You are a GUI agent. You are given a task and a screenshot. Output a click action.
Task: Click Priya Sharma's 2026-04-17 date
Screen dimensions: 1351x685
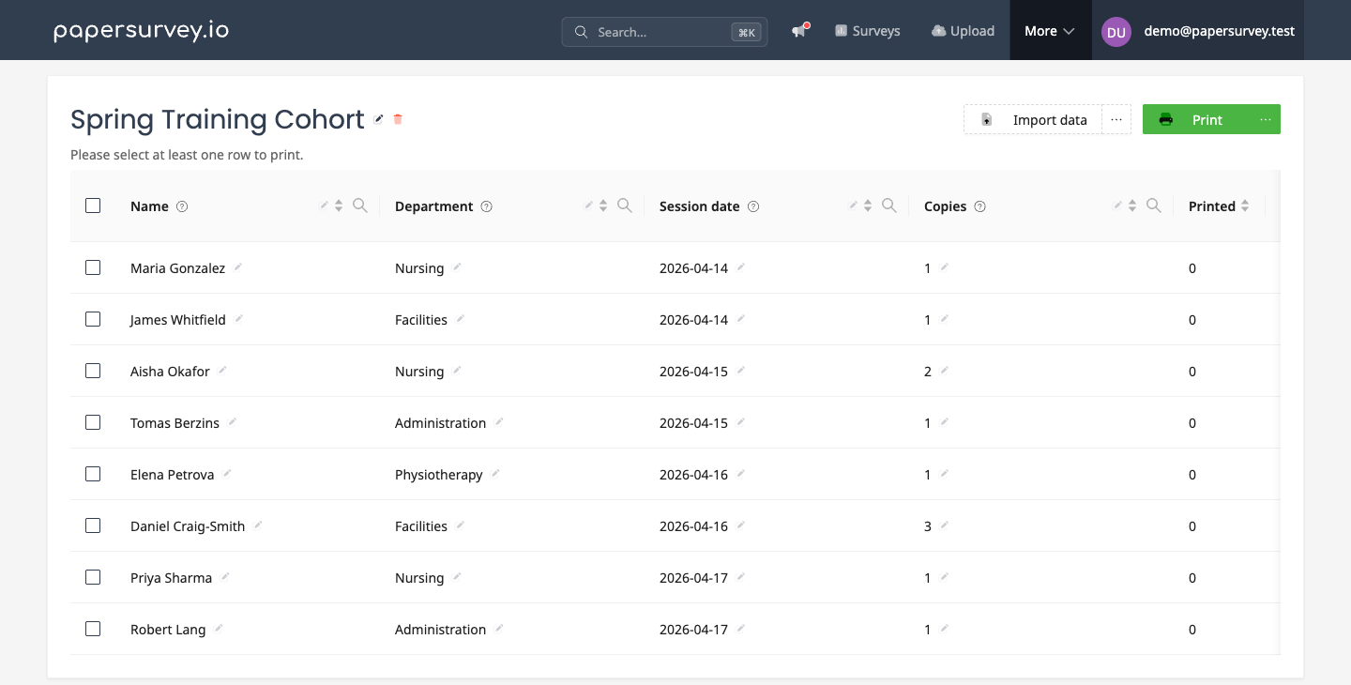click(693, 578)
